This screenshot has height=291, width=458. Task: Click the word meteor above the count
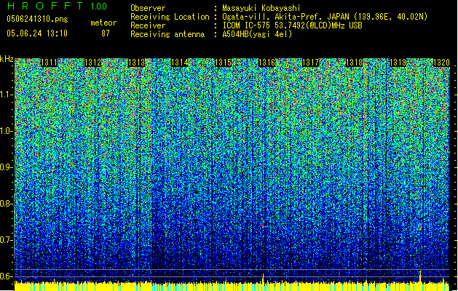point(103,23)
